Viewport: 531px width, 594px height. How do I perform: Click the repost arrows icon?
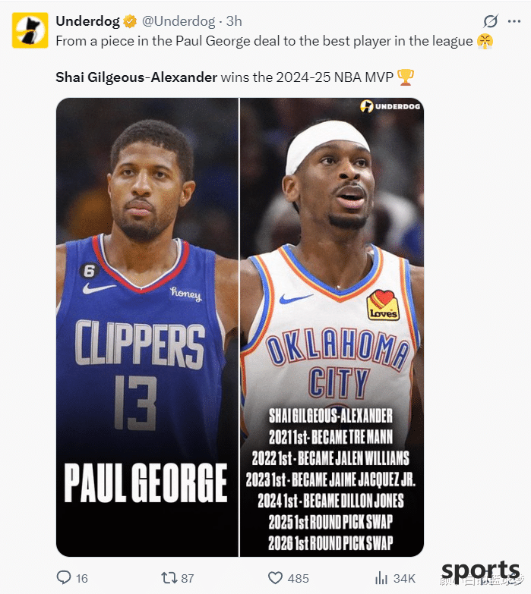pos(169,578)
